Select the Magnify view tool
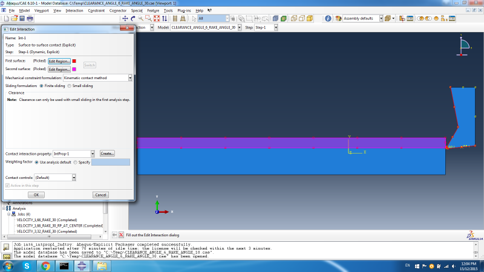This screenshot has width=484, height=272. coord(141,19)
